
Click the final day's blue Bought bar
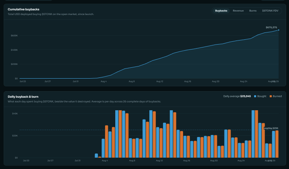coord(274,144)
